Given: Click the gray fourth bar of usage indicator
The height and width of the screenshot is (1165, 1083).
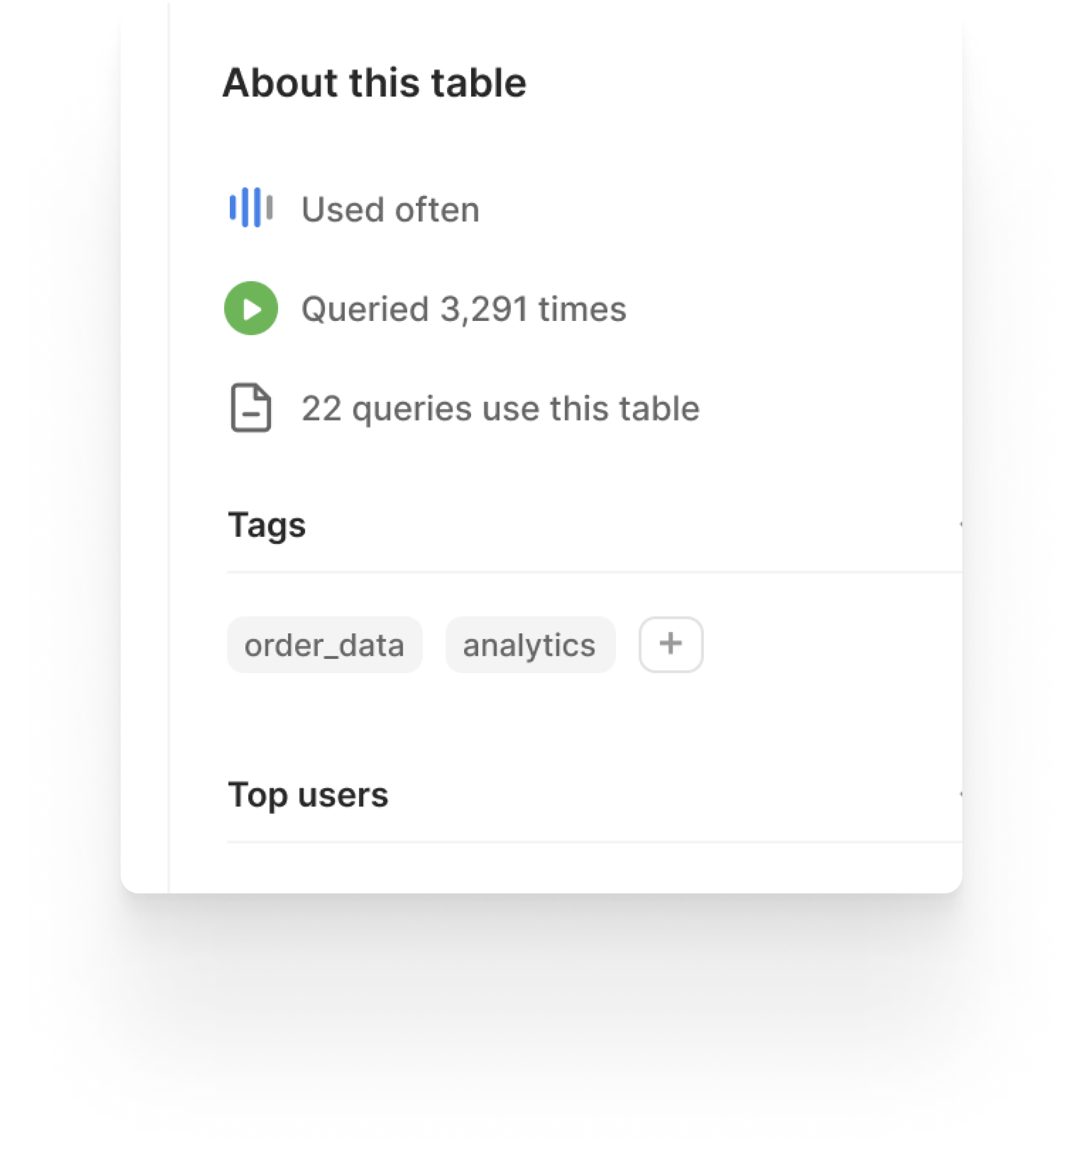Looking at the screenshot, I should pos(269,207).
